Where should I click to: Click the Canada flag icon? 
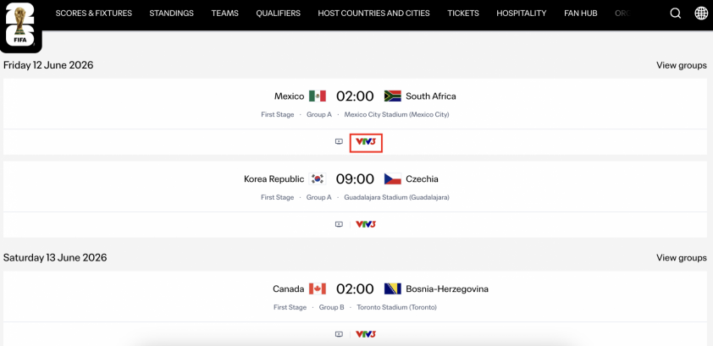coord(318,289)
